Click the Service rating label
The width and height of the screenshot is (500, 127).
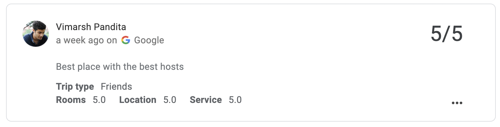(206, 100)
